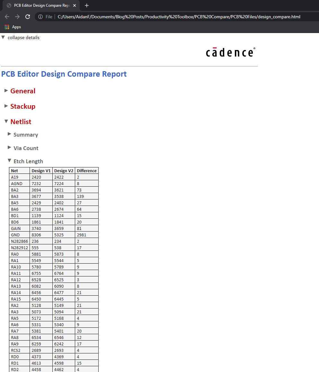Screen dimensions: 319x372
Task: Open a new tab with plus button
Action: (x=86, y=5)
